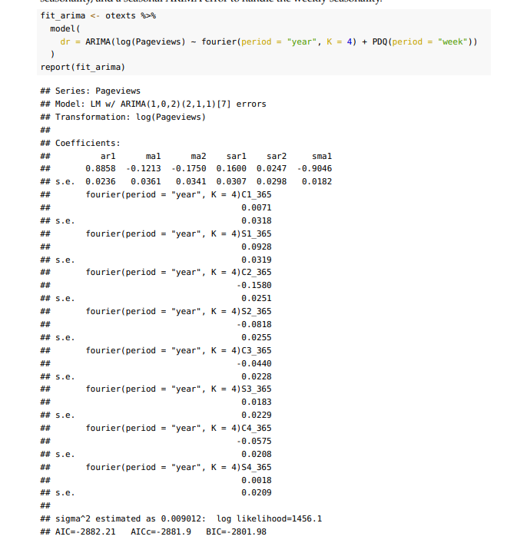Click the fourier term label ending S2_365
Viewport: 527px width, 543px height.
point(178,312)
